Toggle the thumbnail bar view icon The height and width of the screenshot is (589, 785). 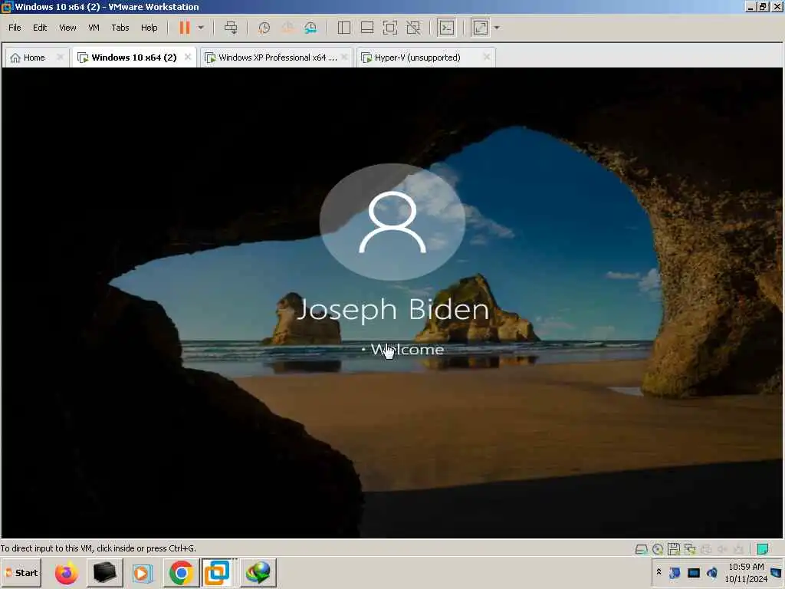pos(367,28)
